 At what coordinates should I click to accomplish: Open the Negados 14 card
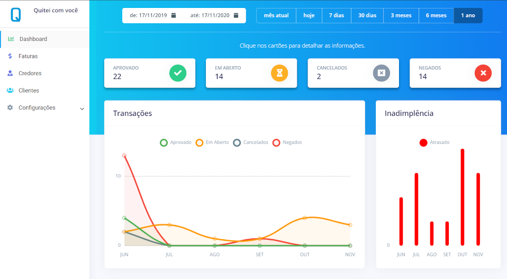(455, 73)
